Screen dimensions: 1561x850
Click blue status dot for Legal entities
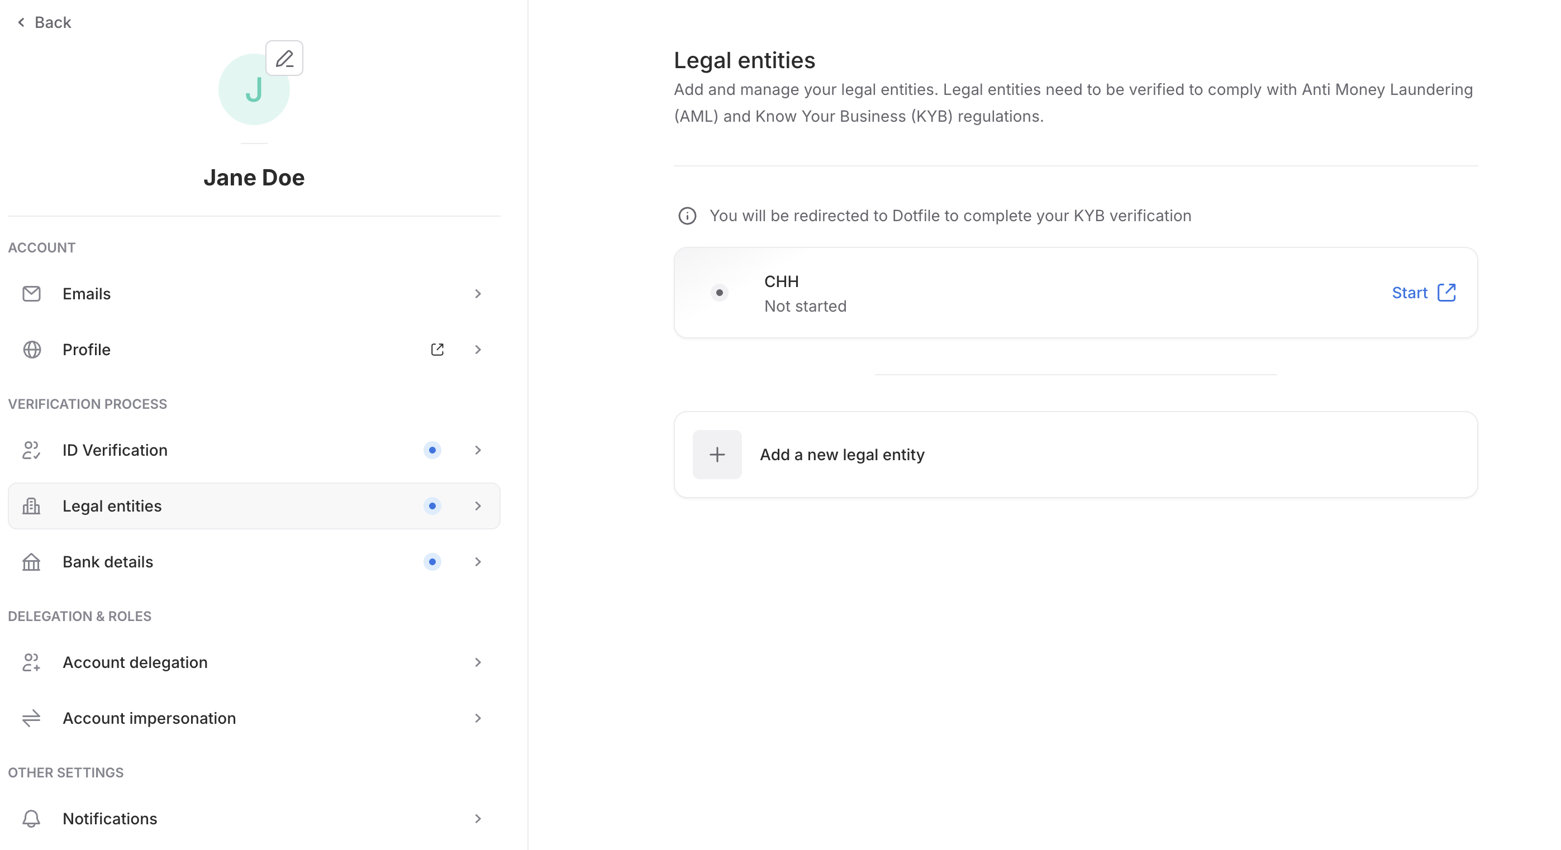432,506
